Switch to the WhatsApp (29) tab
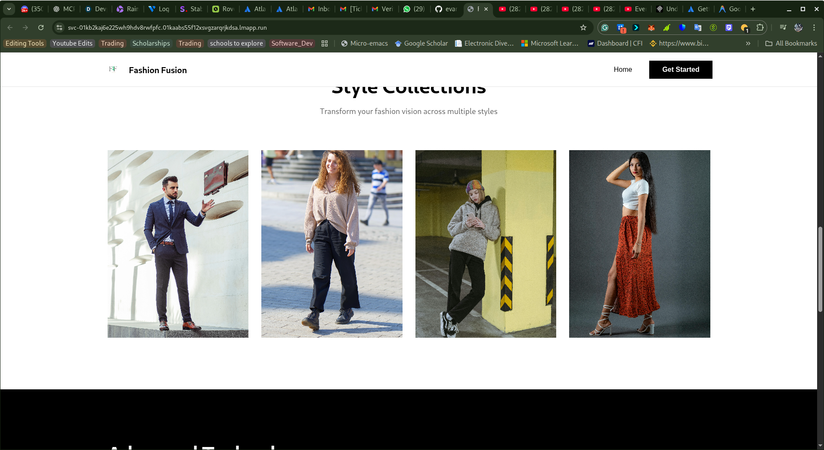Viewport: 824px width, 450px height. coord(414,9)
